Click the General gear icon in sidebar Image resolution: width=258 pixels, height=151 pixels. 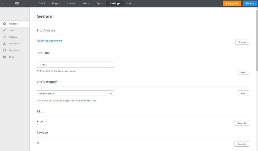(x=4, y=24)
